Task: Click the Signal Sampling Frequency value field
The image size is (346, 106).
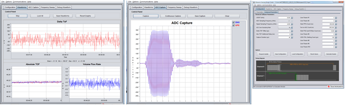Action: 284,24
